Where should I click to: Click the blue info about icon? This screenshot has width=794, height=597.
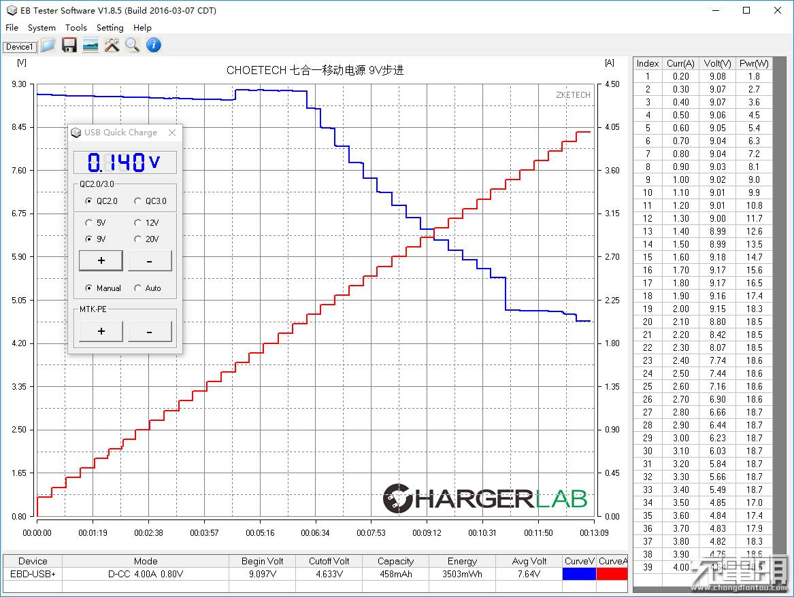tap(154, 46)
